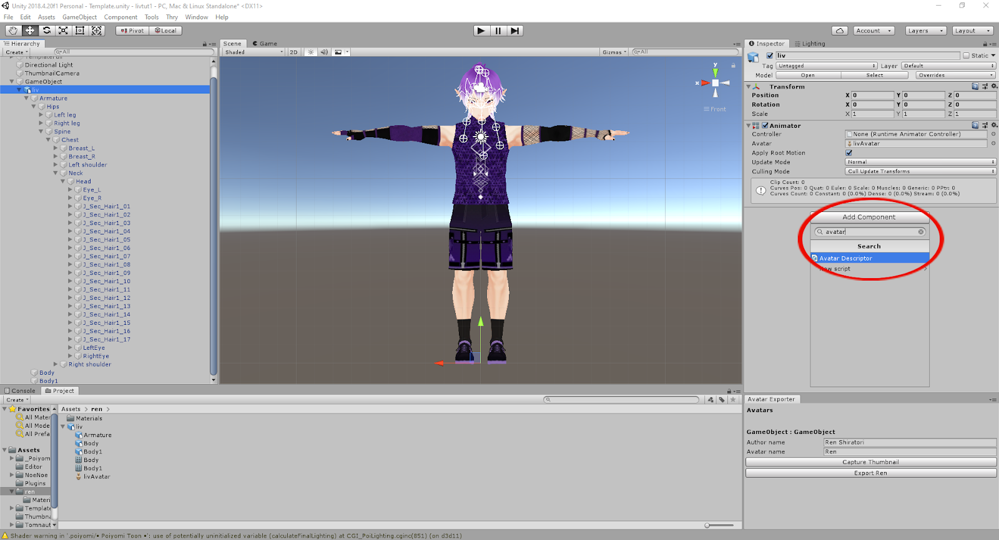Select the Rotate tool in the toolbar

(47, 31)
